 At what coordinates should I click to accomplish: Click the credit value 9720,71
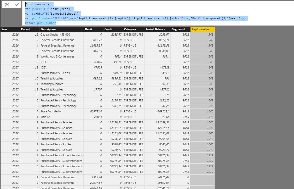117,150
